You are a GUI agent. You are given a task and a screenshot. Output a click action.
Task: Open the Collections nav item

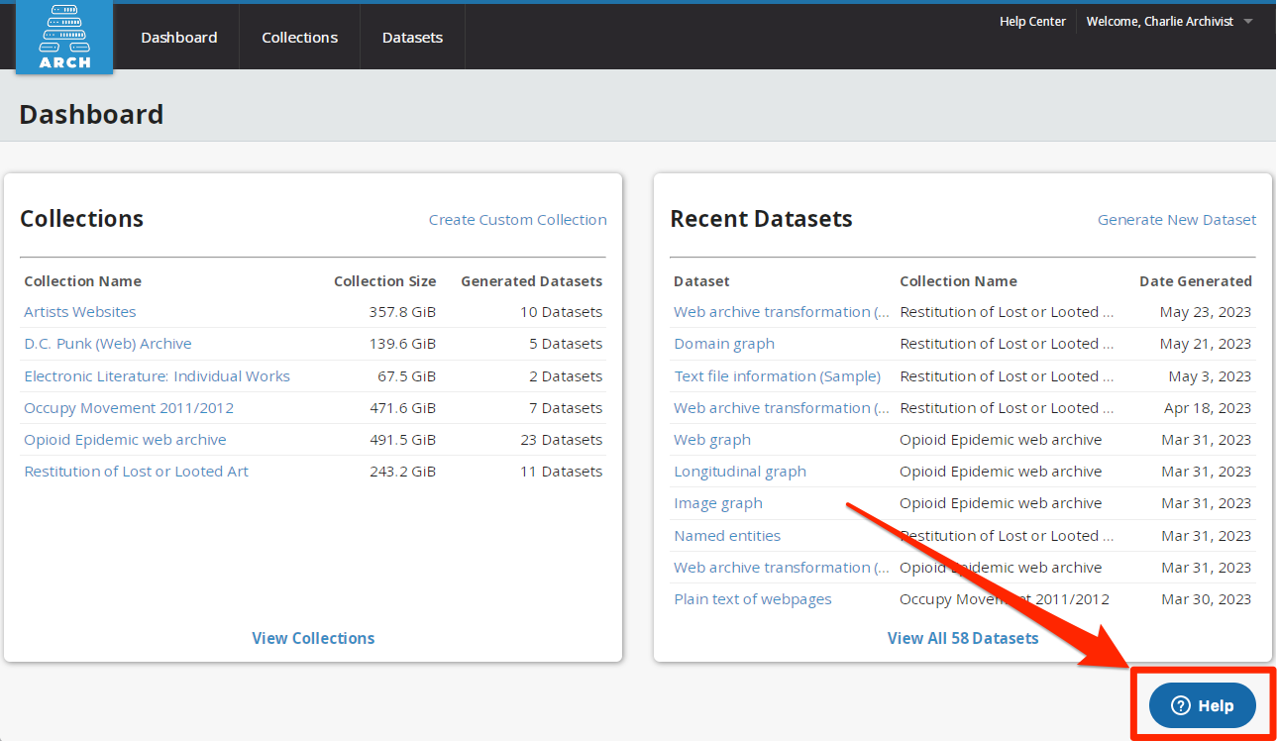299,38
